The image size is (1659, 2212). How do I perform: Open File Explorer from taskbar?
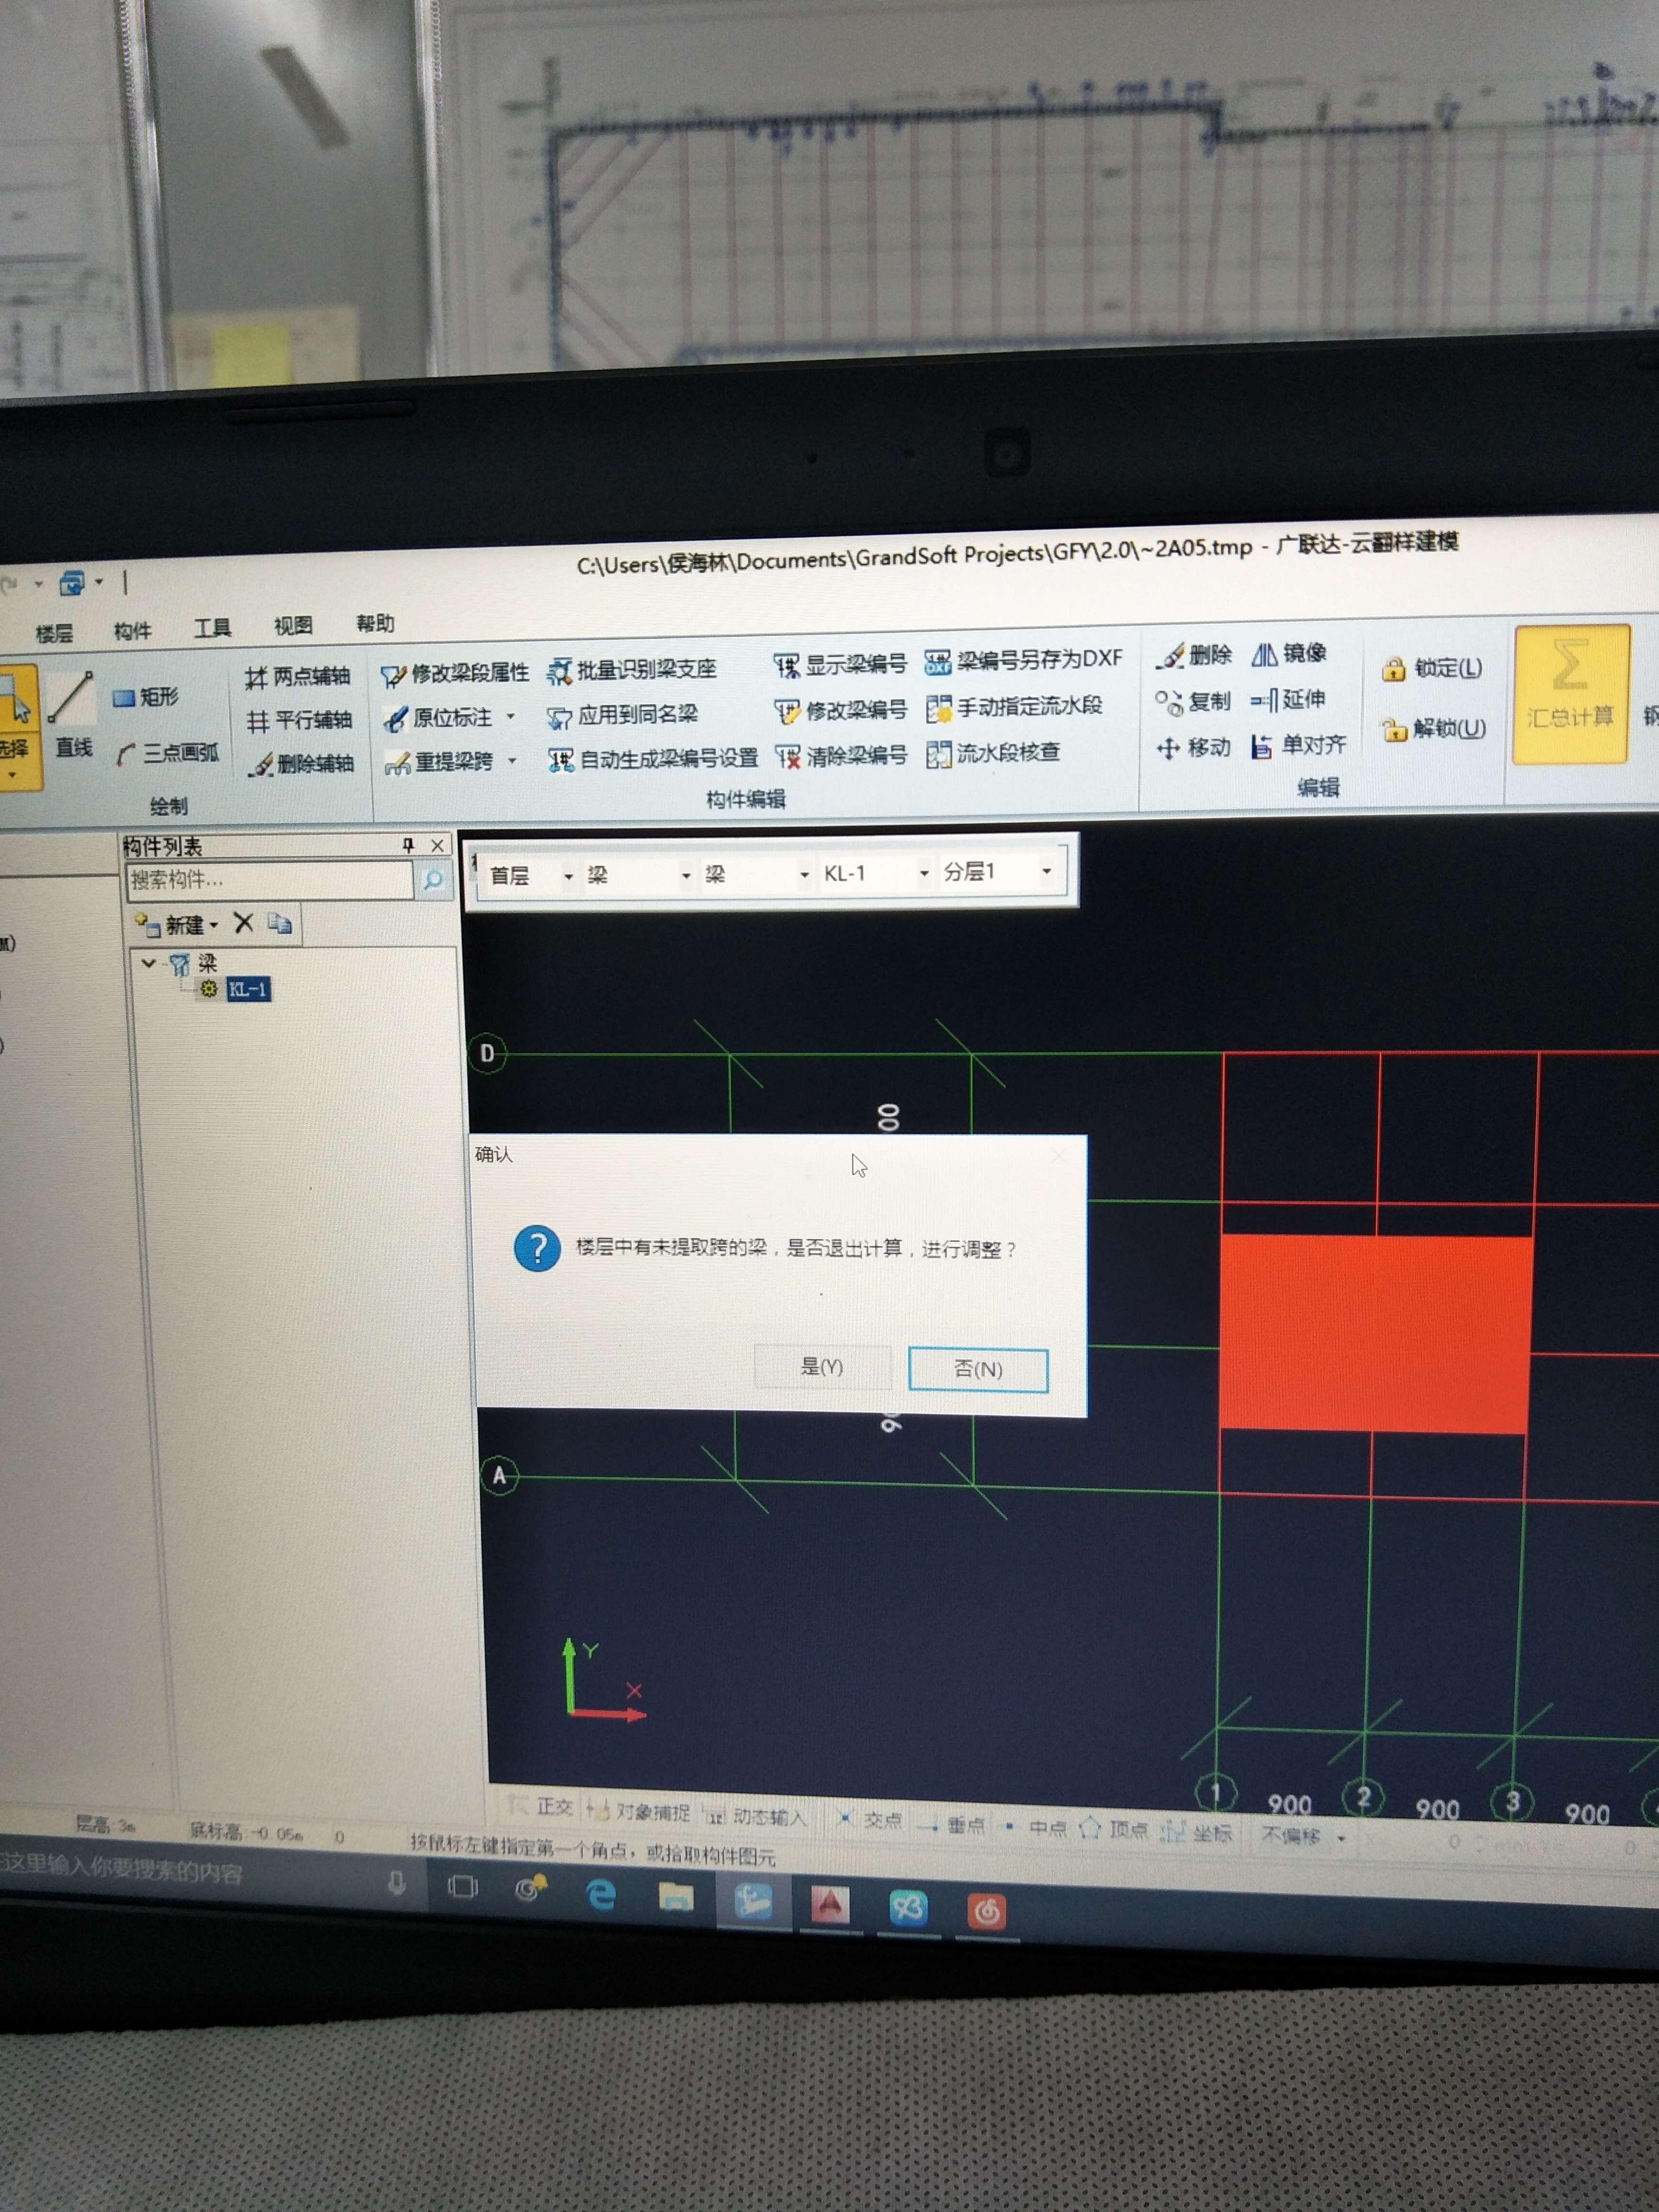[x=676, y=1897]
